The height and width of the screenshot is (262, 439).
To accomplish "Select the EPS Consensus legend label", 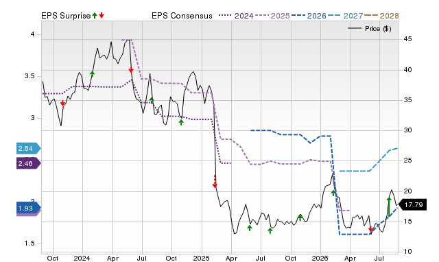I will click(x=182, y=16).
